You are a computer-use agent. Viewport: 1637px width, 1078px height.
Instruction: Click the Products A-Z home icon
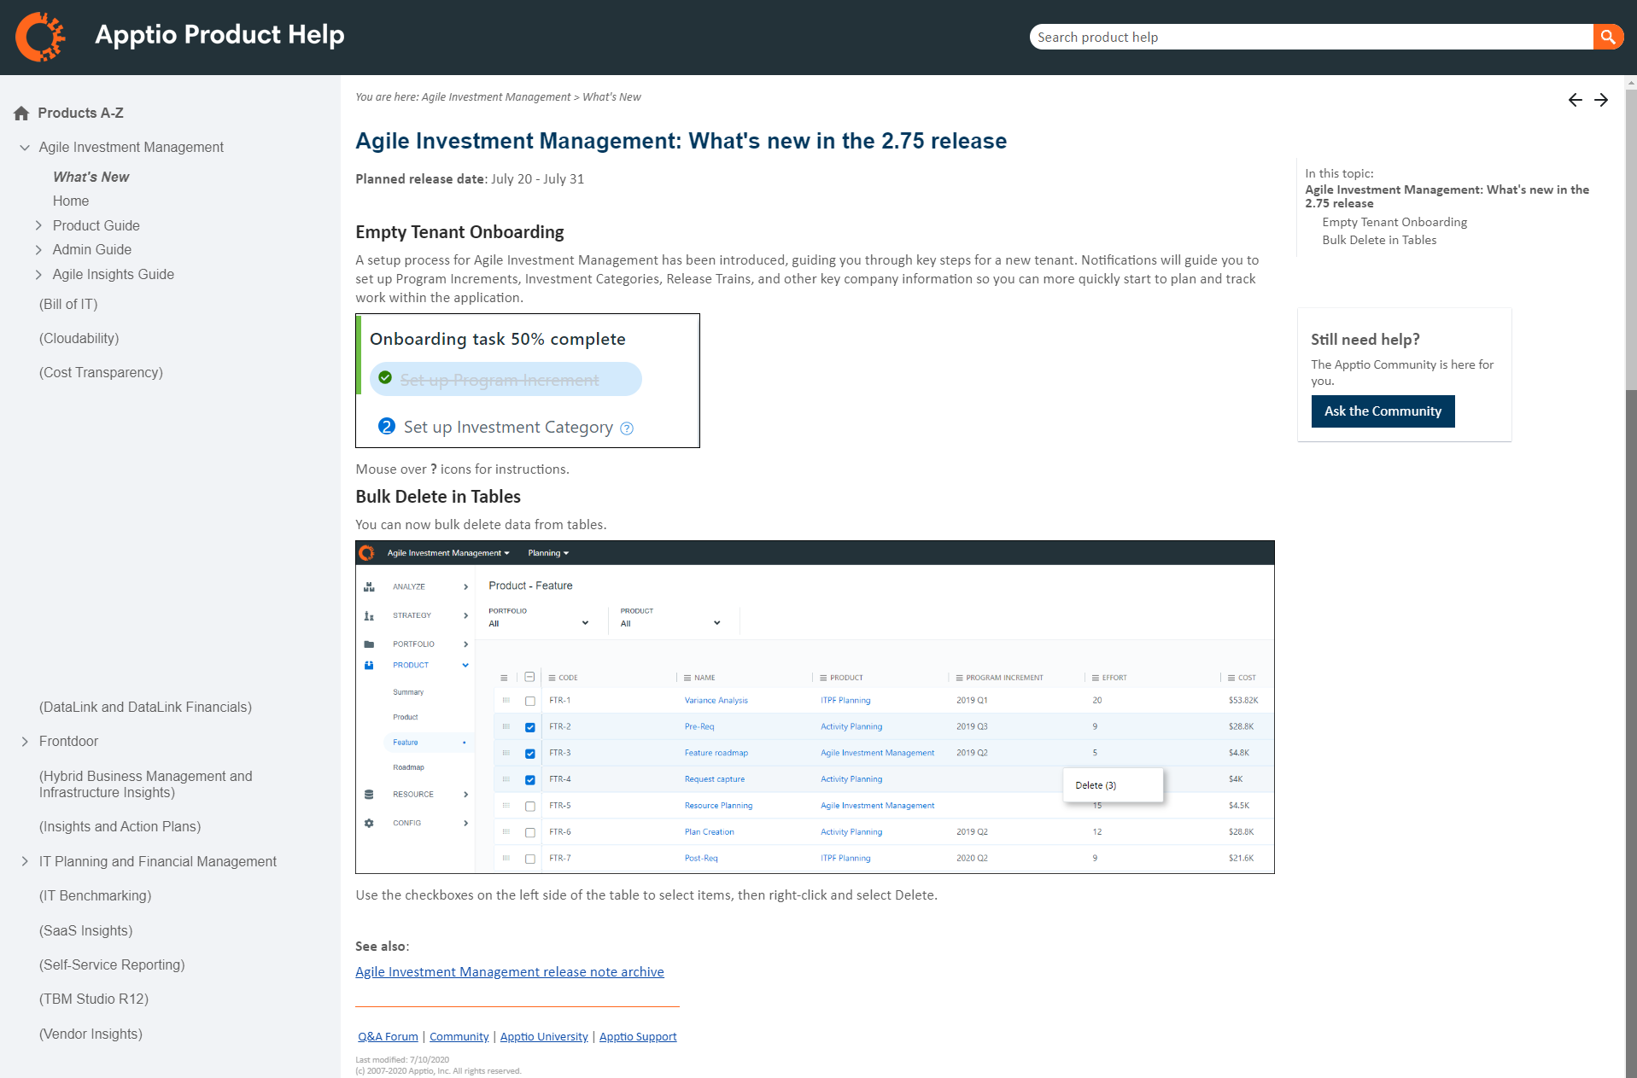tap(21, 114)
